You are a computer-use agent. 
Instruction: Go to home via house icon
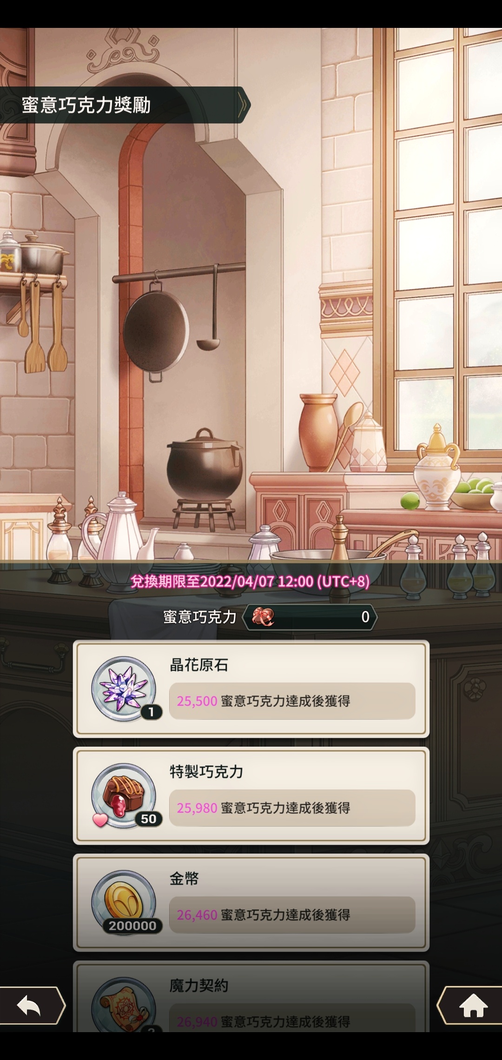[x=470, y=1005]
